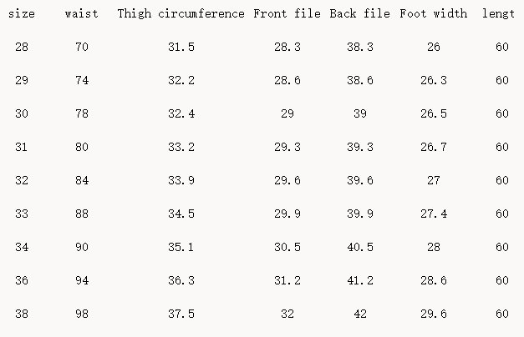
Task: Click the "size" column header
Action: pyautogui.click(x=21, y=14)
